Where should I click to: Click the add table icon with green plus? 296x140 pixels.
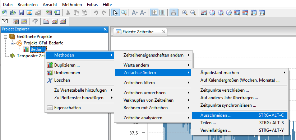[x=57, y=13]
